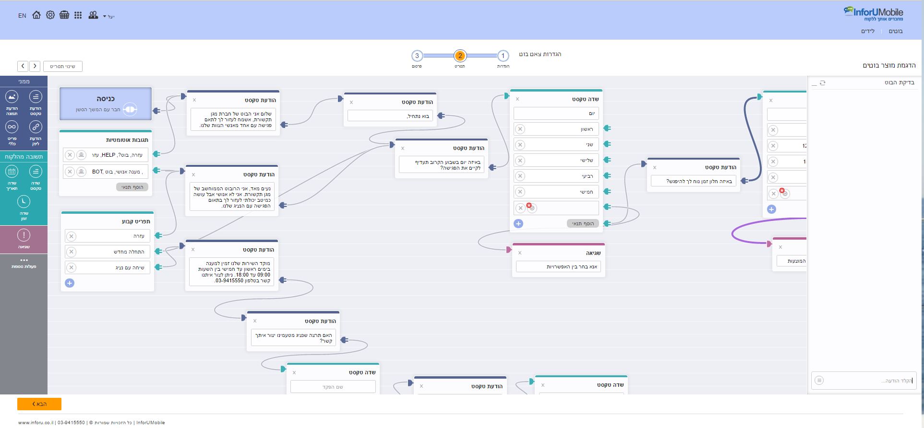Close the נעים מאד text message block
This screenshot has width=924, height=428.
(193, 175)
